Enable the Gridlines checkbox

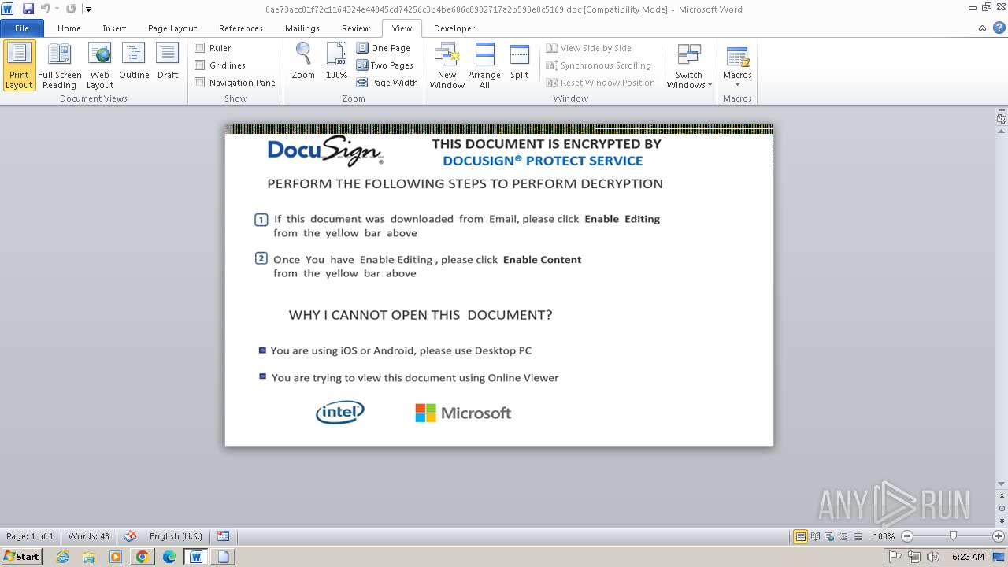tap(200, 65)
